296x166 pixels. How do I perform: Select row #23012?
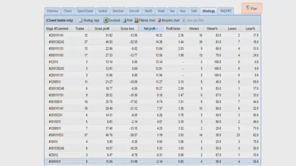[152, 155]
